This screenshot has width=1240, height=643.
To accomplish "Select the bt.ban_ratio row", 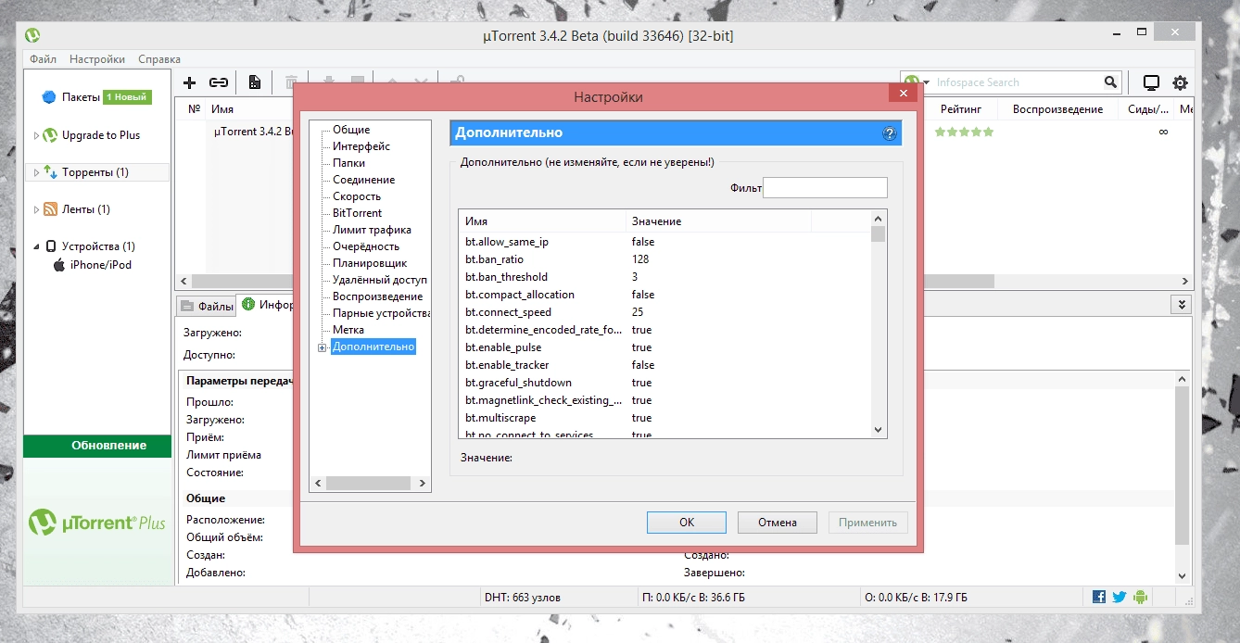I will coord(664,259).
